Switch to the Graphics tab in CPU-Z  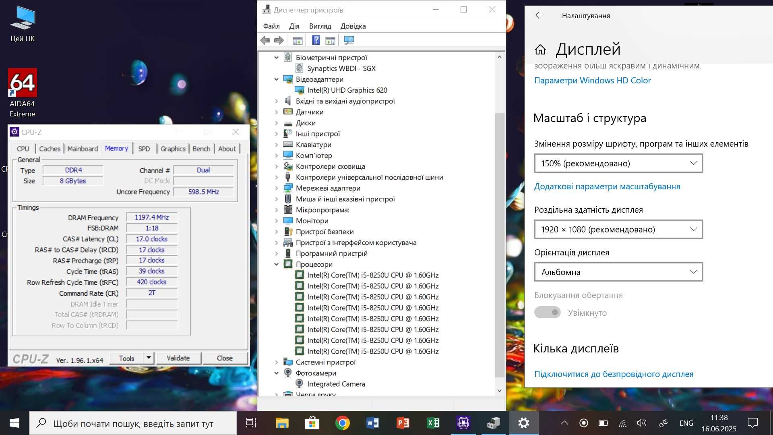[x=173, y=149]
